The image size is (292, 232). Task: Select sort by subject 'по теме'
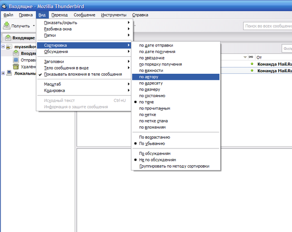tap(176, 102)
